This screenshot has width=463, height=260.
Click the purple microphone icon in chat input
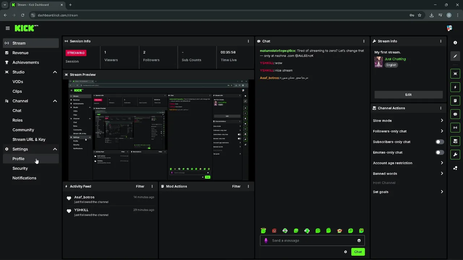[266, 240]
